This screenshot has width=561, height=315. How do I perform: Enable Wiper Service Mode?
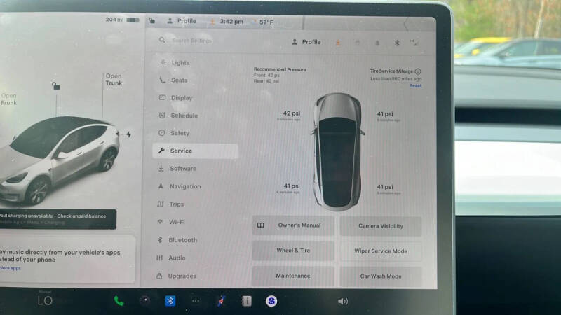381,251
